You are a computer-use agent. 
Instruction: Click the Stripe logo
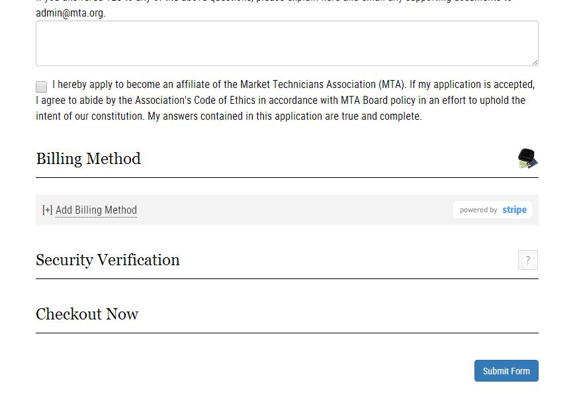coord(514,210)
